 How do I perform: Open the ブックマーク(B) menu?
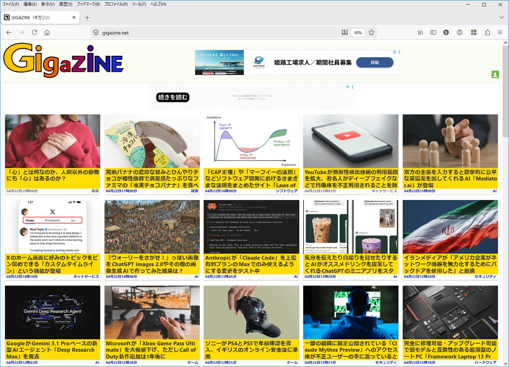tap(88, 4)
